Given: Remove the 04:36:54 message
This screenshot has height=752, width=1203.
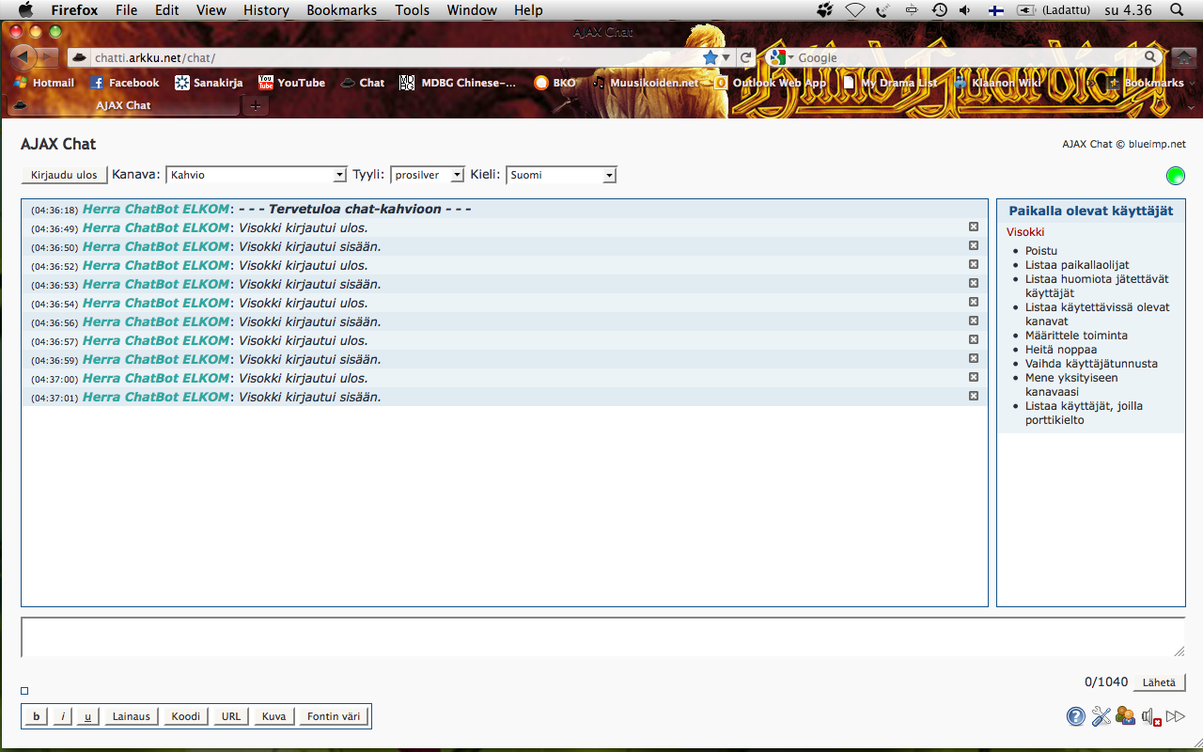Looking at the screenshot, I should (974, 302).
